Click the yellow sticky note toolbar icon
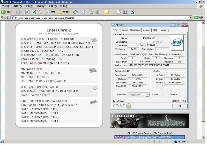Screen dimensions: 207x145 (x=106, y=12)
